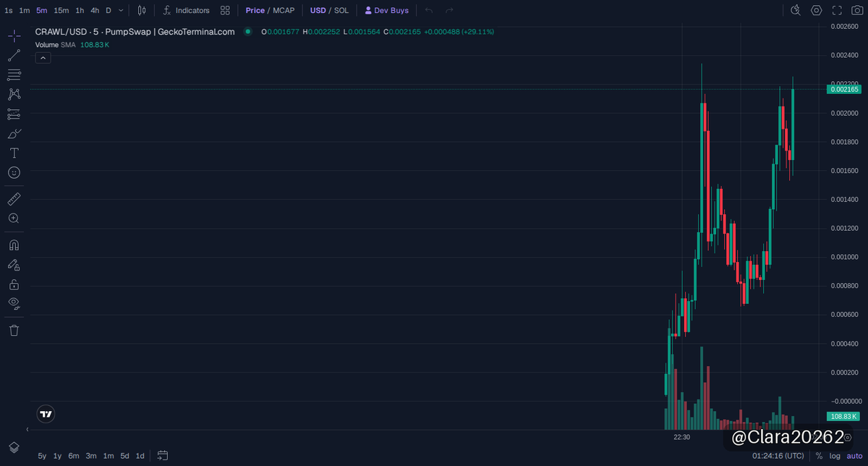Collapse the indicator legend chevron

point(43,57)
